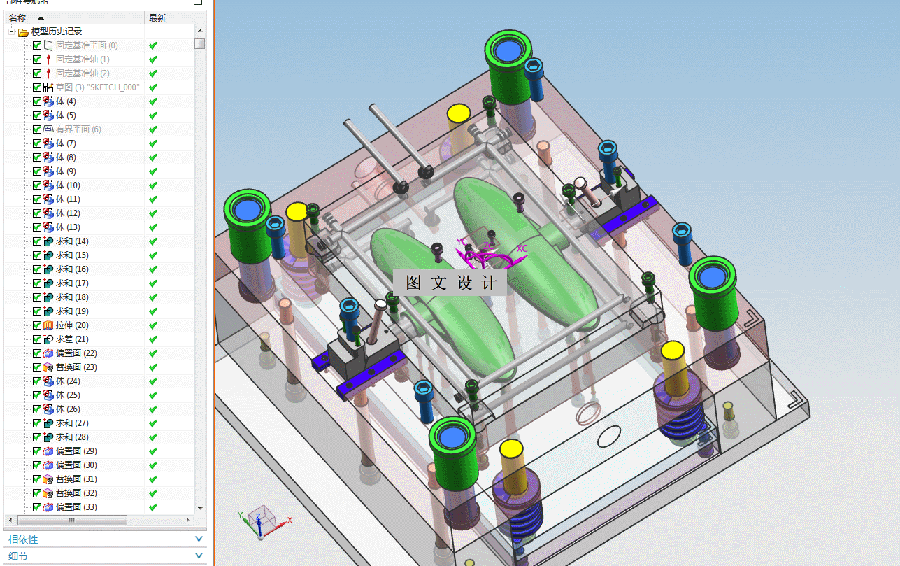The height and width of the screenshot is (566, 900).
Task: Uncheck the checkbox for 体 (5)
Action: point(37,115)
